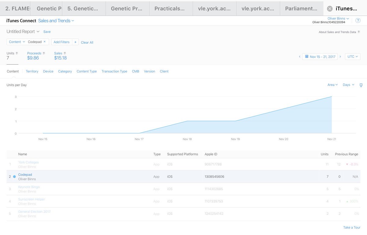Click the Supported Platforms column header

183,154
